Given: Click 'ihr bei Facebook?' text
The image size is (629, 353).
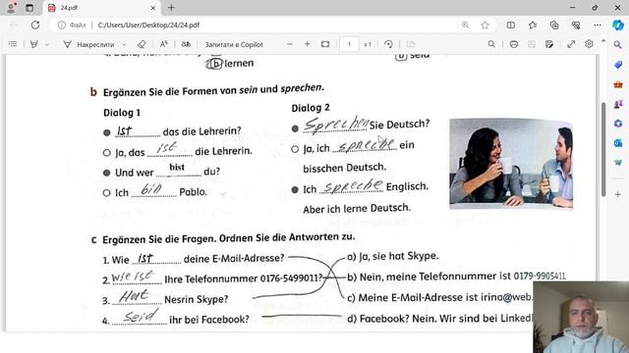Looking at the screenshot, I should (x=209, y=320).
